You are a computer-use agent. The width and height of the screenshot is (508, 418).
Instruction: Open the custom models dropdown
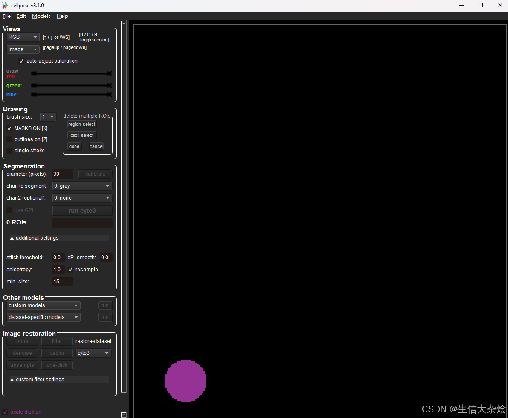[44, 305]
